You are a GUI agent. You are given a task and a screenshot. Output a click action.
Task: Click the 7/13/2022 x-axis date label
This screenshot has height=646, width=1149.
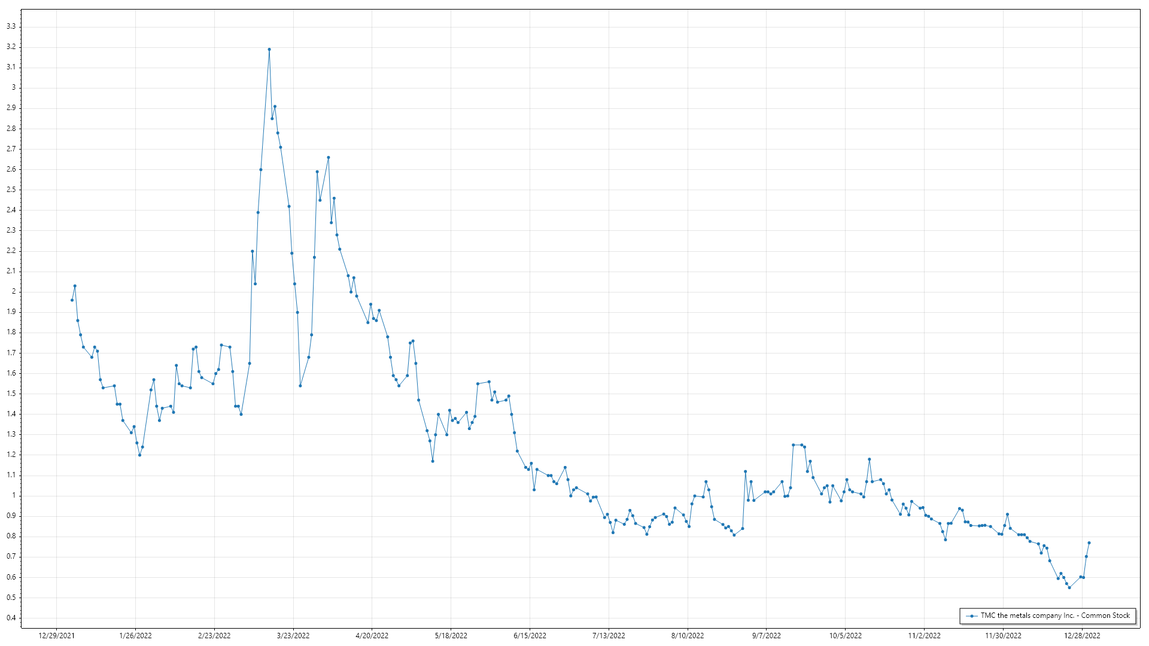tap(609, 636)
